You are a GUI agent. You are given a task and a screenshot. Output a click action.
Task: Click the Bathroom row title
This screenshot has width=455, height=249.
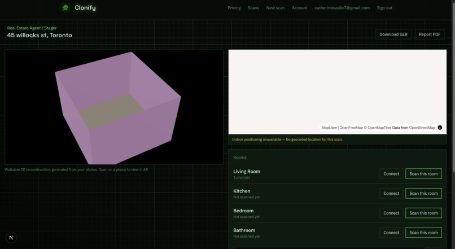pyautogui.click(x=244, y=230)
